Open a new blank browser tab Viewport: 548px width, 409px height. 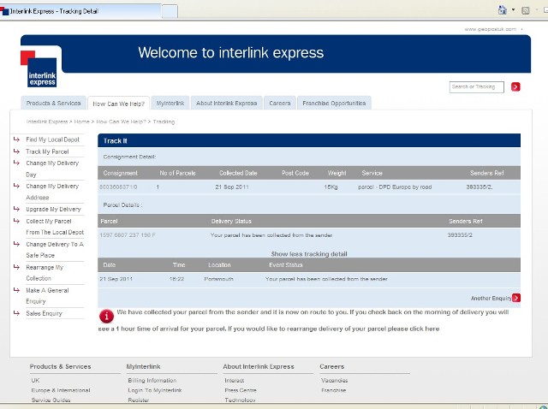click(170, 11)
